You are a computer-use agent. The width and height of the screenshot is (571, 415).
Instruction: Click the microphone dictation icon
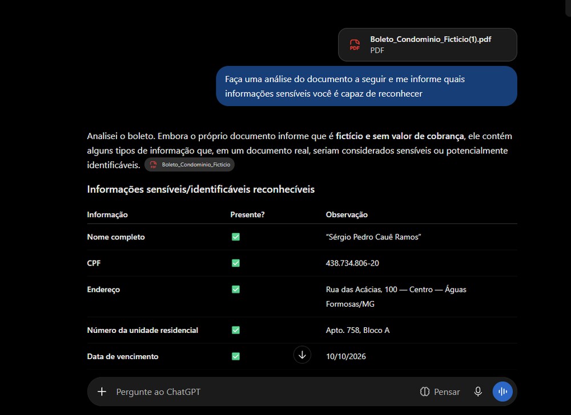click(478, 392)
